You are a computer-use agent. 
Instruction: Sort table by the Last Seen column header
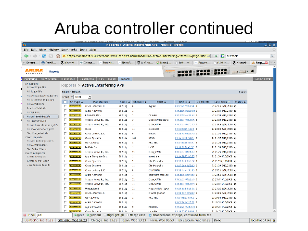[x=221, y=102]
